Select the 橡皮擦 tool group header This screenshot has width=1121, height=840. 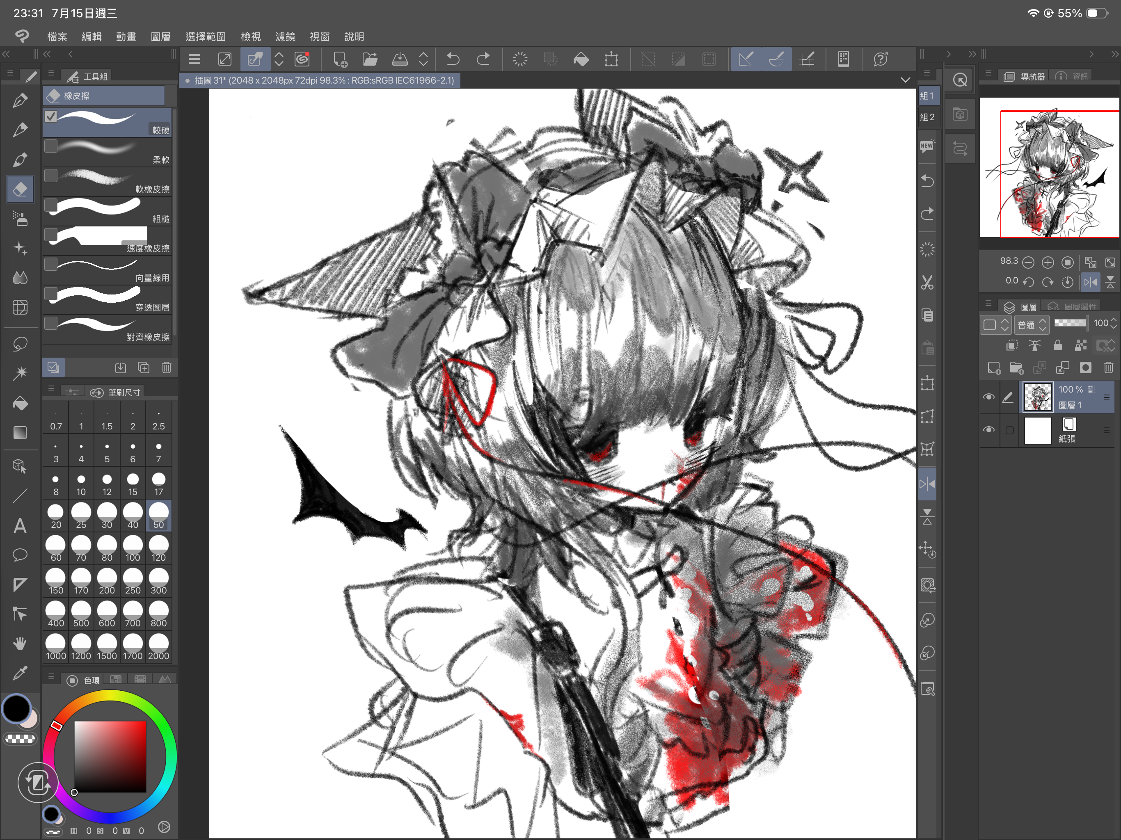[x=104, y=96]
